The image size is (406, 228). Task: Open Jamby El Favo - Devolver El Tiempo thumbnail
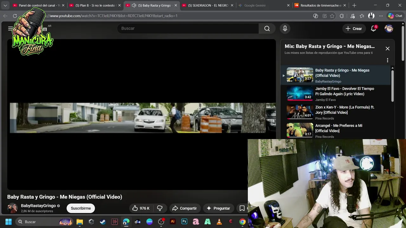pyautogui.click(x=300, y=94)
